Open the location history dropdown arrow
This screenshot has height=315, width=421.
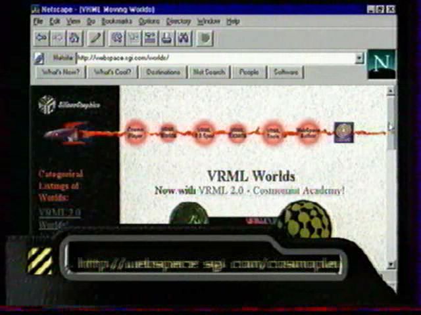click(359, 58)
